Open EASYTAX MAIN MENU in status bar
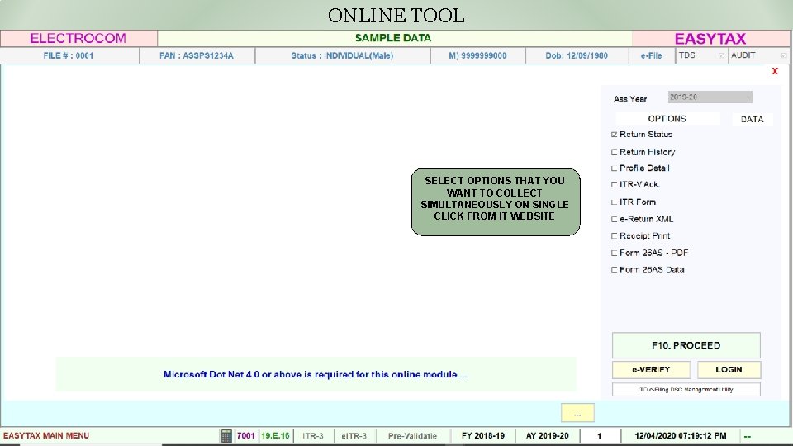 [46, 436]
